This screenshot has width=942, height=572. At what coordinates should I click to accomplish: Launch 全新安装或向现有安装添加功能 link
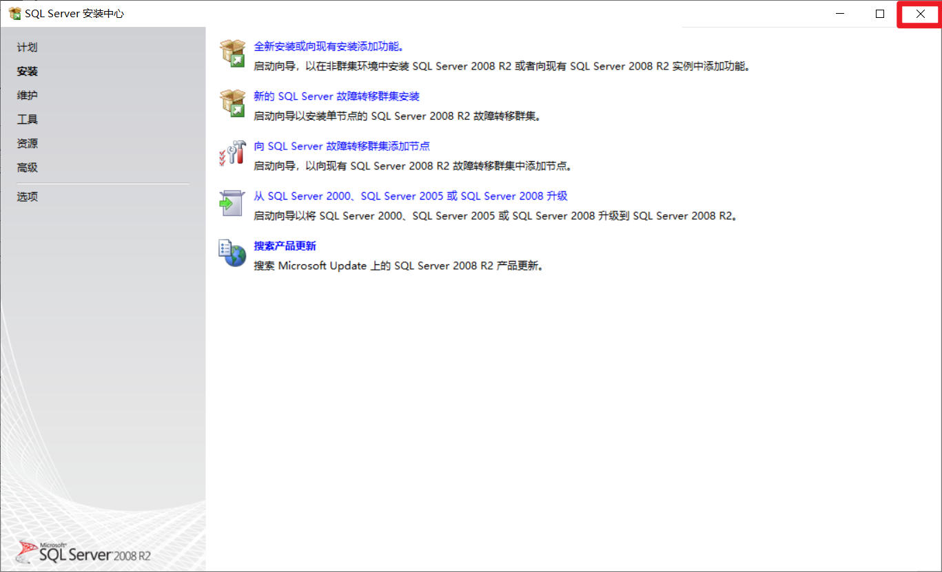click(x=329, y=46)
